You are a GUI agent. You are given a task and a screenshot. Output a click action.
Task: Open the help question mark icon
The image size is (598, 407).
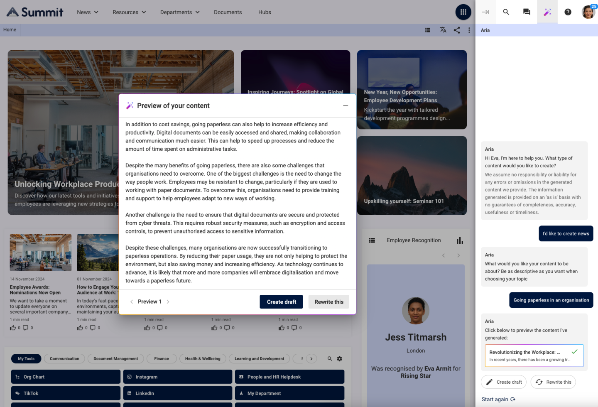568,12
